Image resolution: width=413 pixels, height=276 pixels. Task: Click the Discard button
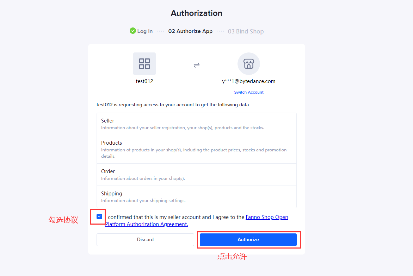(145, 240)
